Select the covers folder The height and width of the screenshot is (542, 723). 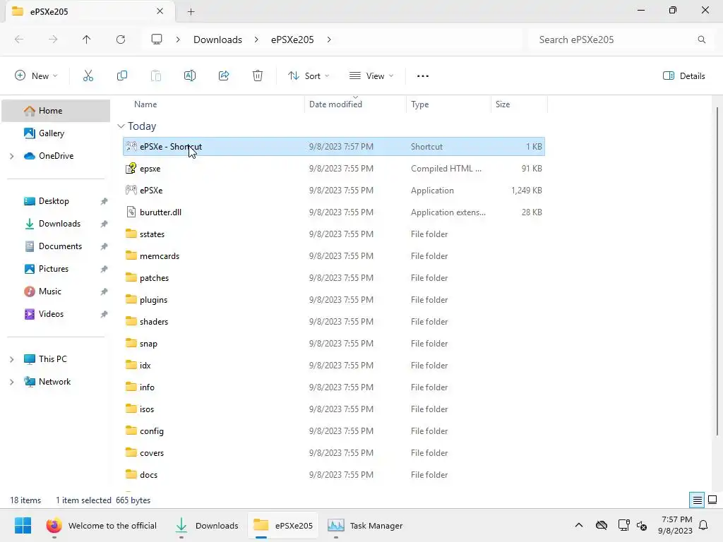[334, 453]
